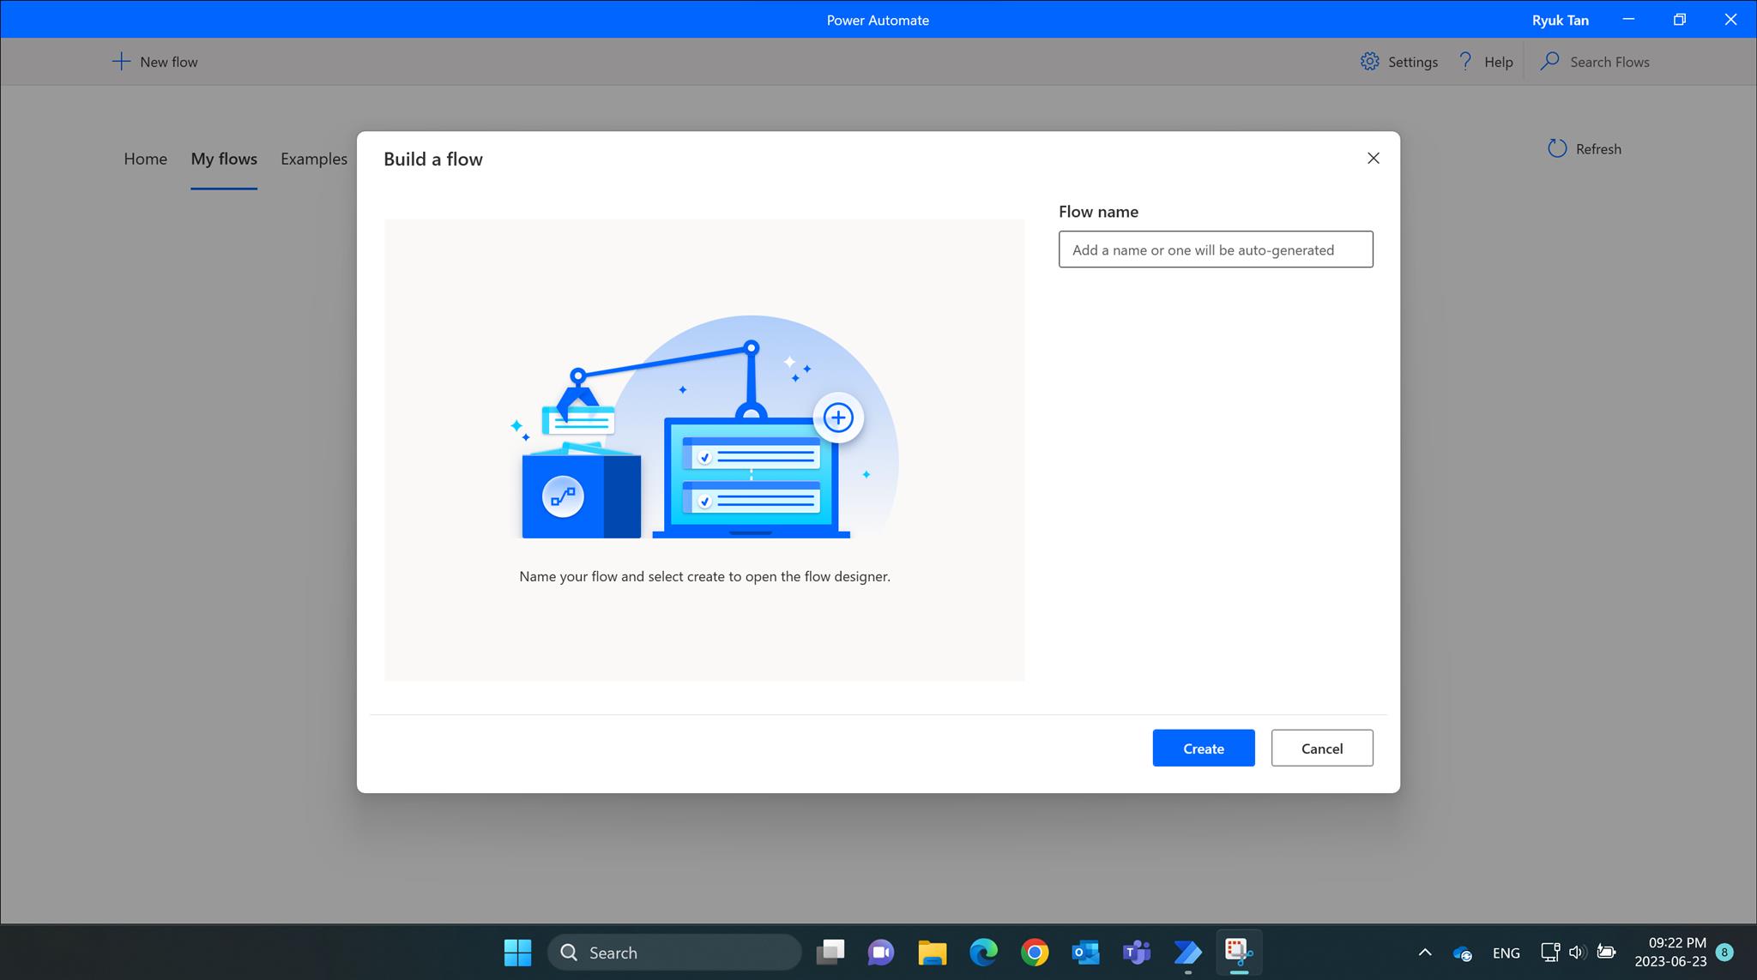1757x980 pixels.
Task: Open the notification badge showing 8
Action: tap(1724, 953)
